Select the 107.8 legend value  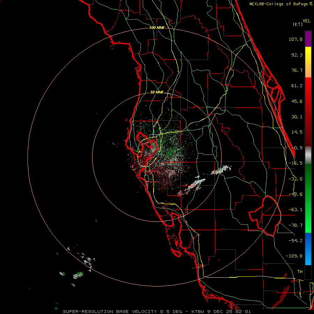[x=296, y=39]
